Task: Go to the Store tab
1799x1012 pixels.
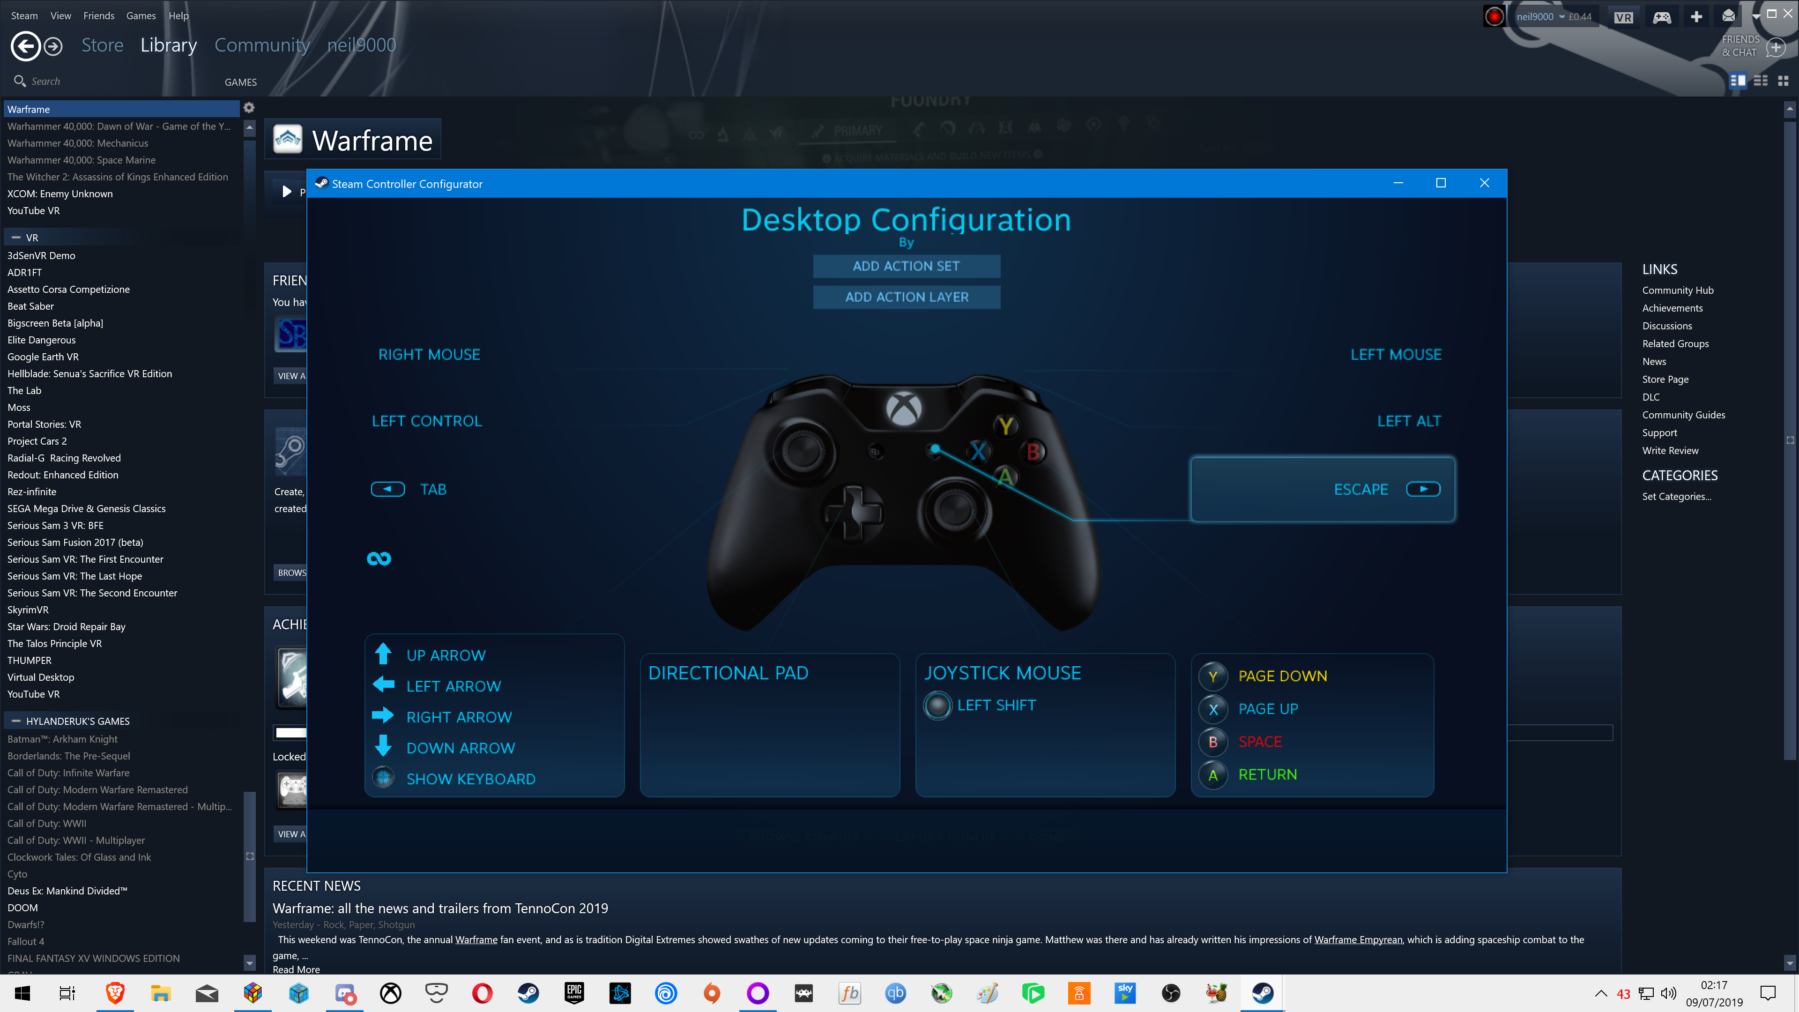Action: pyautogui.click(x=102, y=45)
